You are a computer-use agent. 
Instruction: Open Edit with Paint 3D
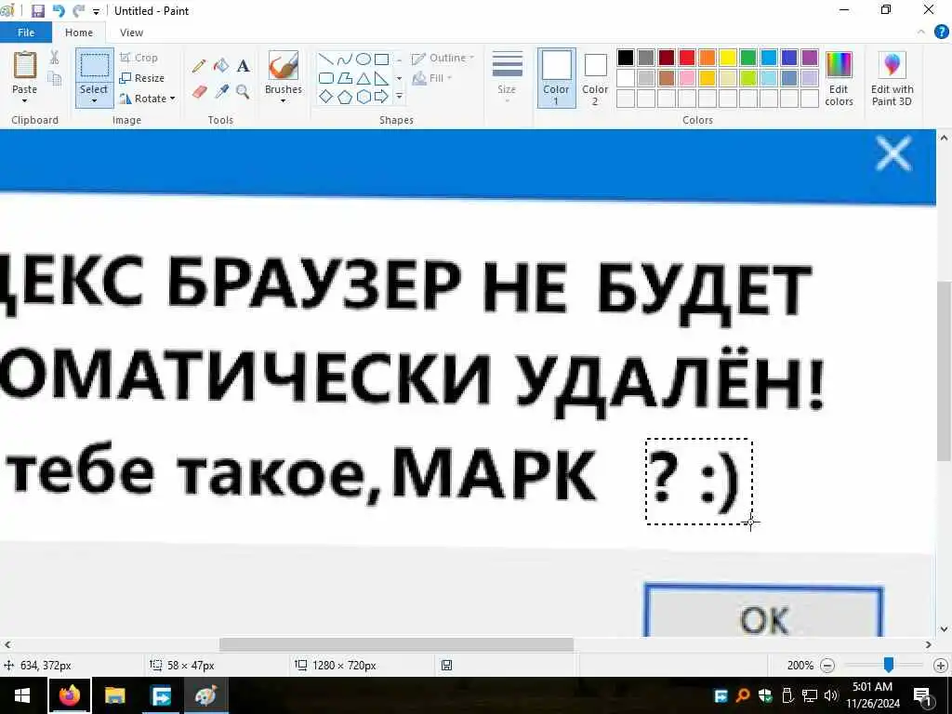(x=892, y=79)
